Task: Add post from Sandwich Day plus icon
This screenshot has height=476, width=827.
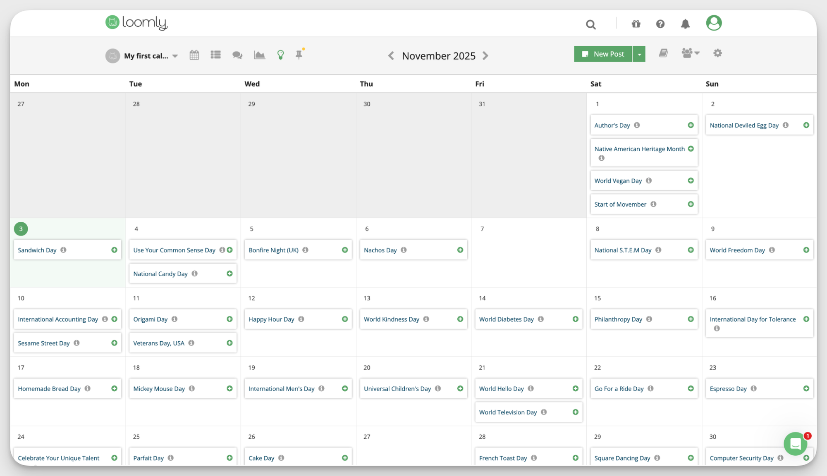Action: coord(114,250)
